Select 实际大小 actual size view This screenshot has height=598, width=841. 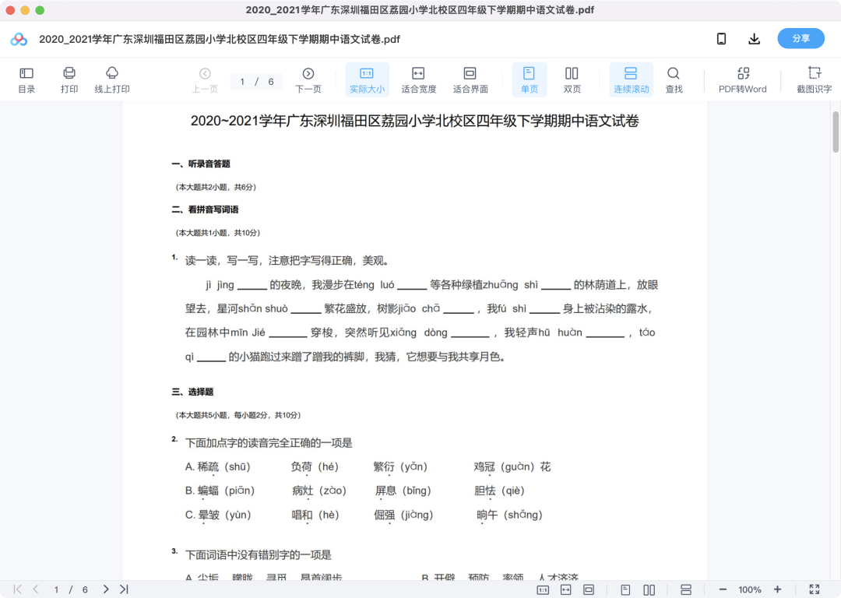coord(367,80)
